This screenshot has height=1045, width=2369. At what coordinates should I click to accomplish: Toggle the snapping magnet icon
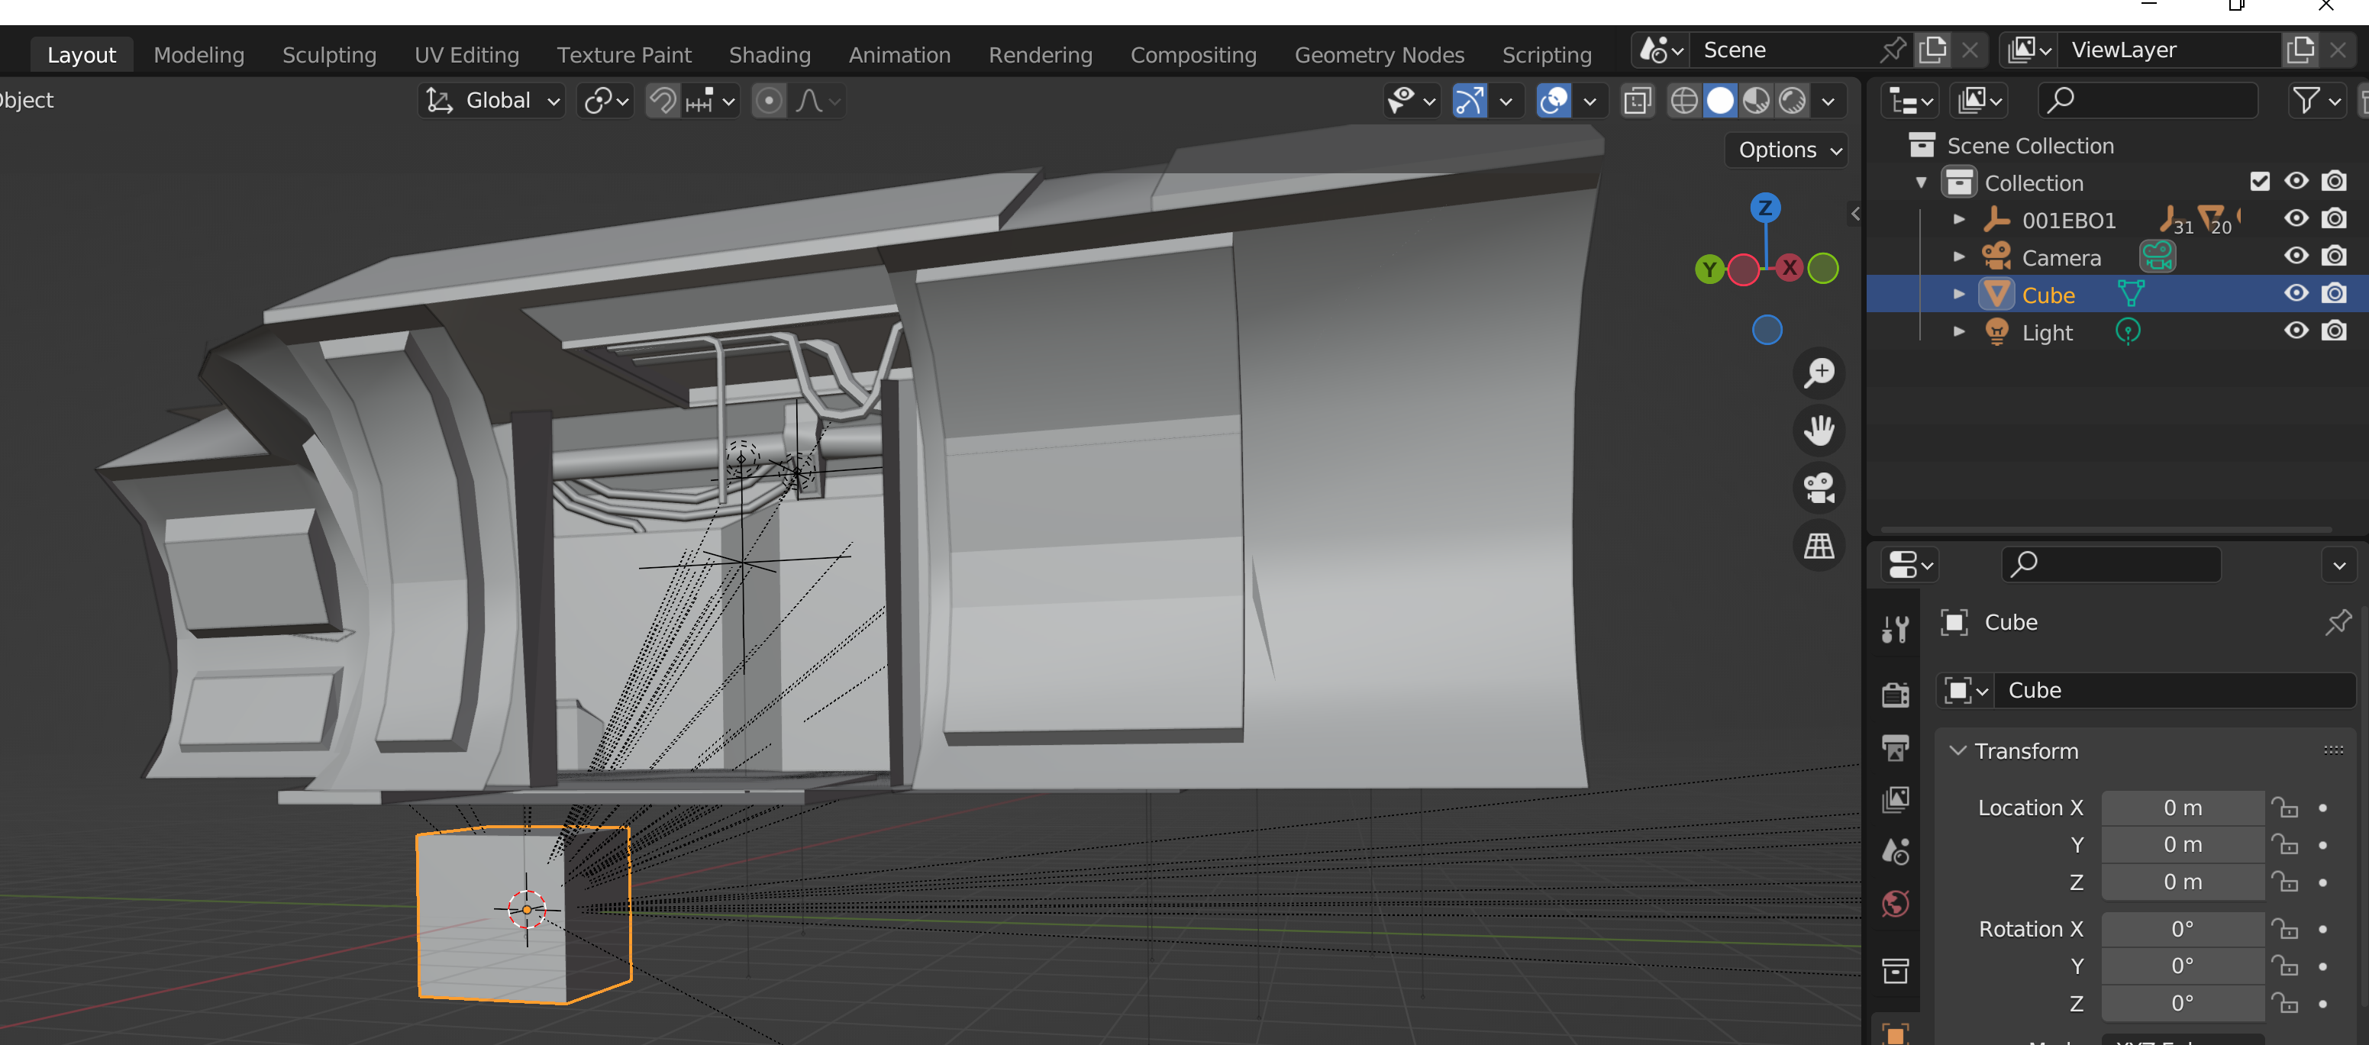coord(662,100)
